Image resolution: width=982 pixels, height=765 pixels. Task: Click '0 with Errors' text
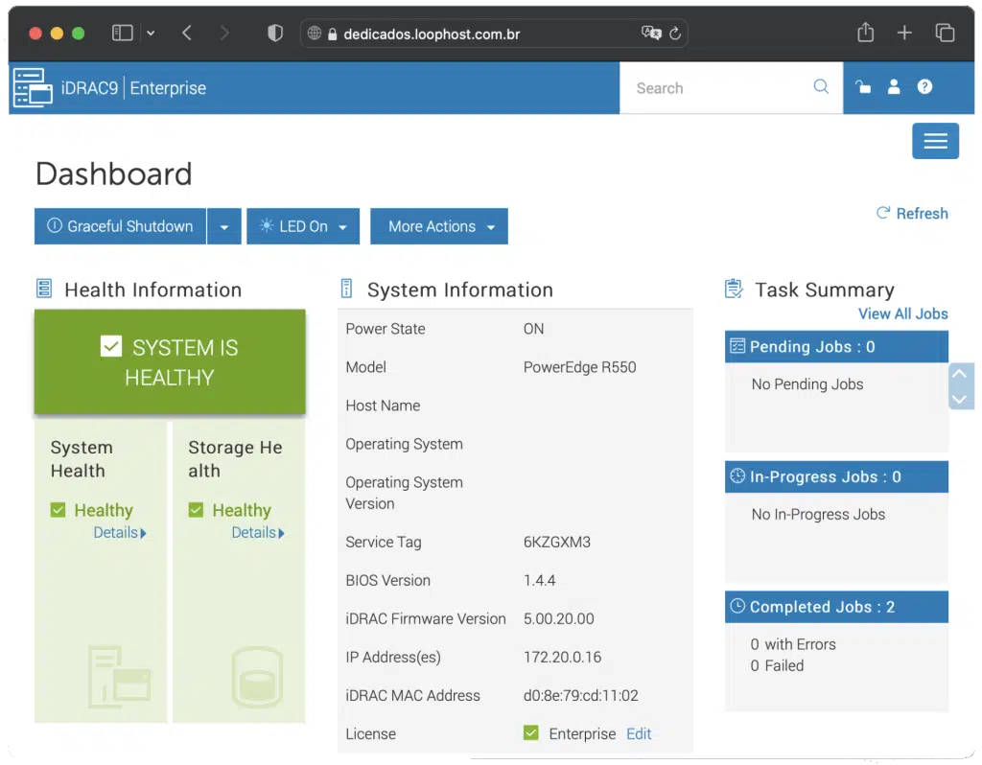[x=793, y=645]
